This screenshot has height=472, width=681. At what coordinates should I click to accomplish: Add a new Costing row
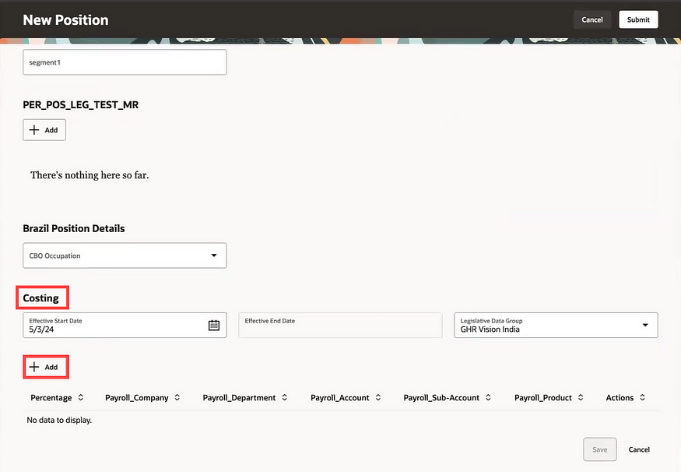point(44,367)
